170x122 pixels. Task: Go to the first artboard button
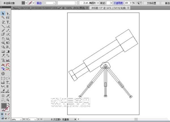coord(24,119)
